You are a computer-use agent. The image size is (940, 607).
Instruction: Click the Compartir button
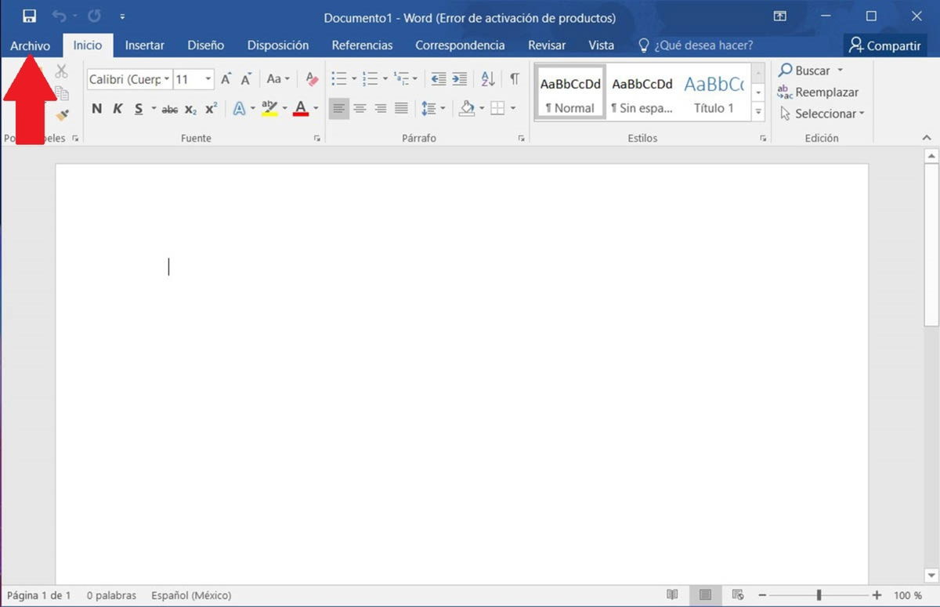point(884,45)
